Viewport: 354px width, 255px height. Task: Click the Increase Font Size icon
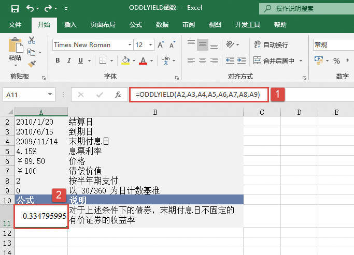(x=161, y=45)
